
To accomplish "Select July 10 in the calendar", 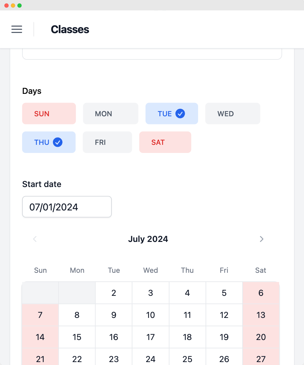I will (x=150, y=315).
